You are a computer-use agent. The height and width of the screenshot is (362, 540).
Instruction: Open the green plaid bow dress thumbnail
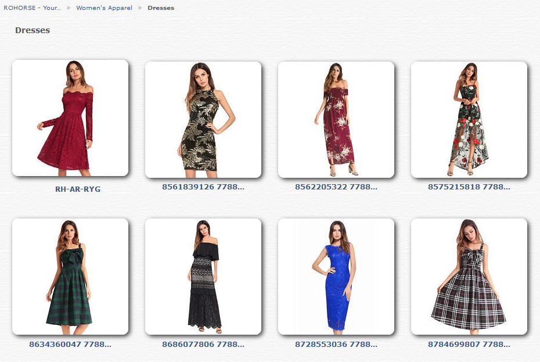click(70, 277)
